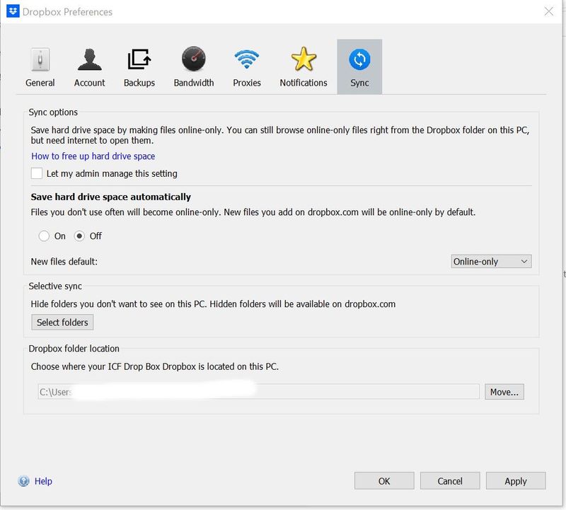Open Backups settings via its icon
The width and height of the screenshot is (566, 510).
(x=138, y=60)
